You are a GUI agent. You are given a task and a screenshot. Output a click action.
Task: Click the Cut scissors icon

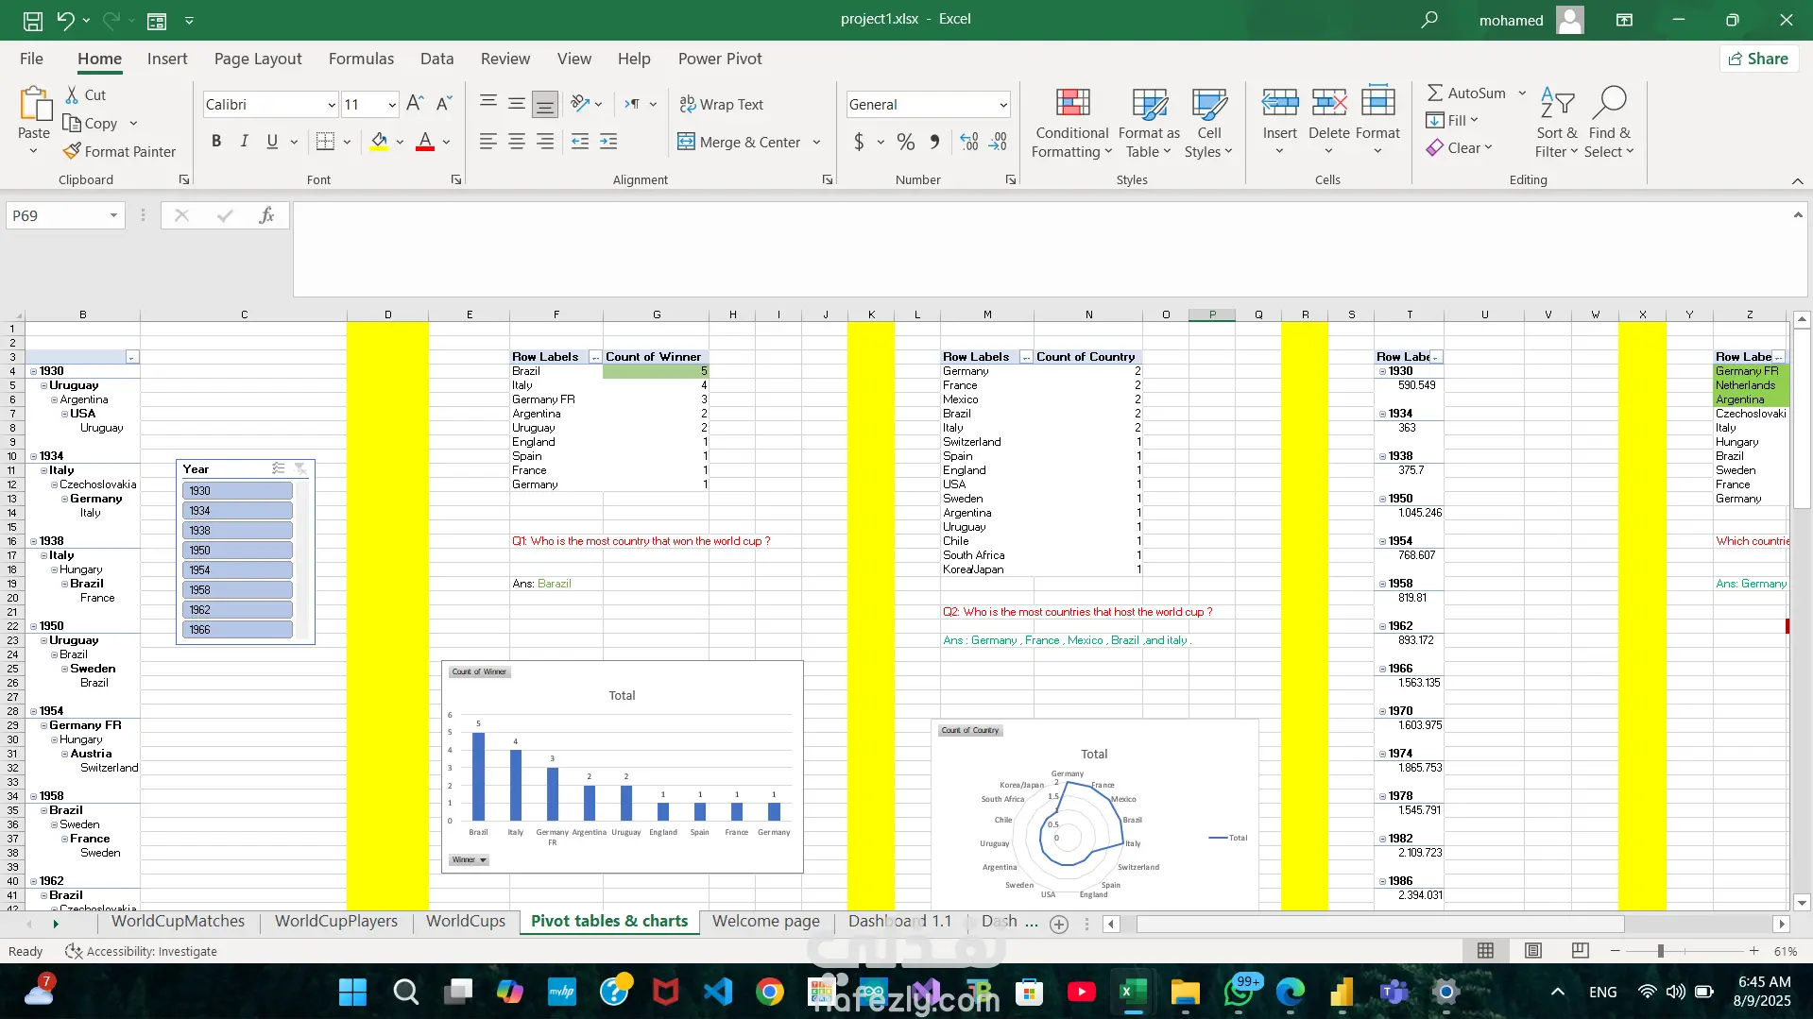(72, 94)
